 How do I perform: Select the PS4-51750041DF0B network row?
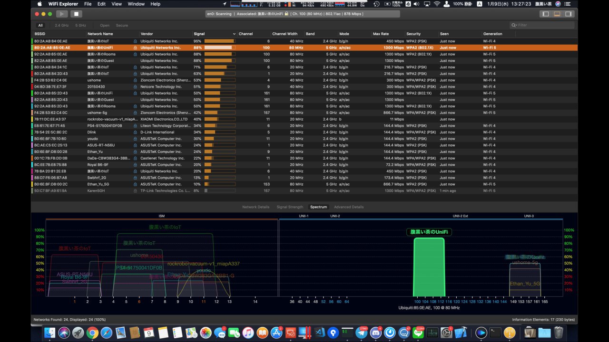pos(304,126)
